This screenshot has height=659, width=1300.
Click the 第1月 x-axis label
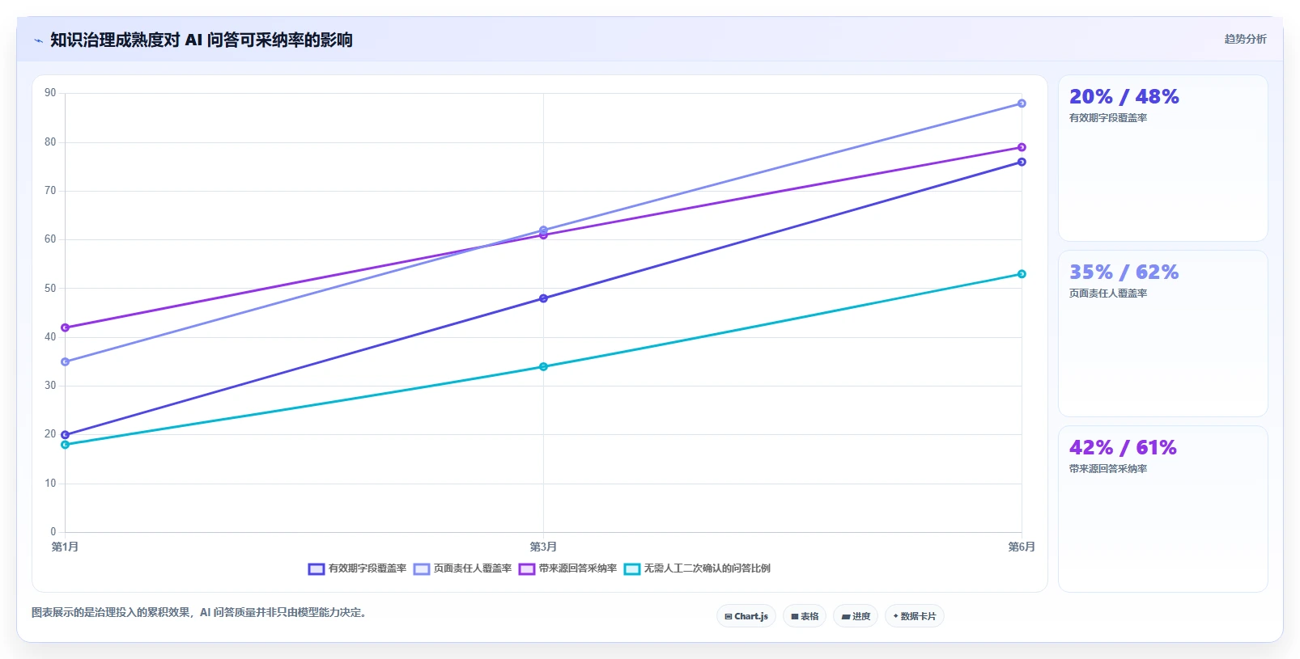65,547
